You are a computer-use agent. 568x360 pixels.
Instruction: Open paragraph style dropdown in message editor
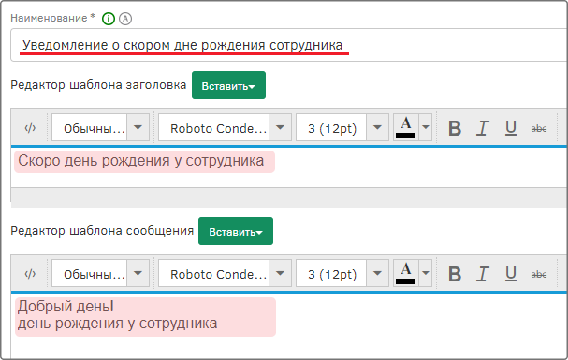point(138,273)
